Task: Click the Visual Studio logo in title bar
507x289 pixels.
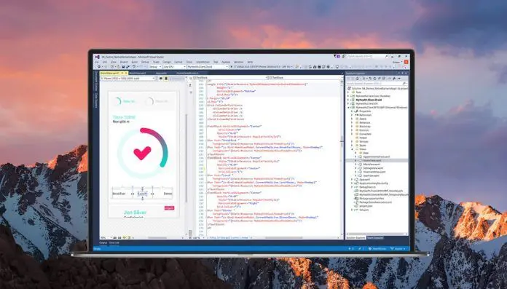Action: click(x=98, y=57)
